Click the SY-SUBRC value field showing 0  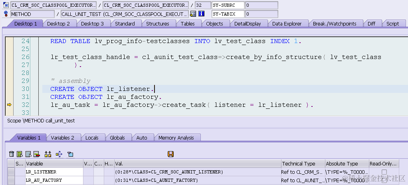point(261,5)
